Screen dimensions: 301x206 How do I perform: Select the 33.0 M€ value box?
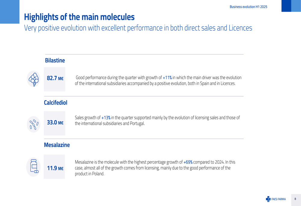pos(54,123)
